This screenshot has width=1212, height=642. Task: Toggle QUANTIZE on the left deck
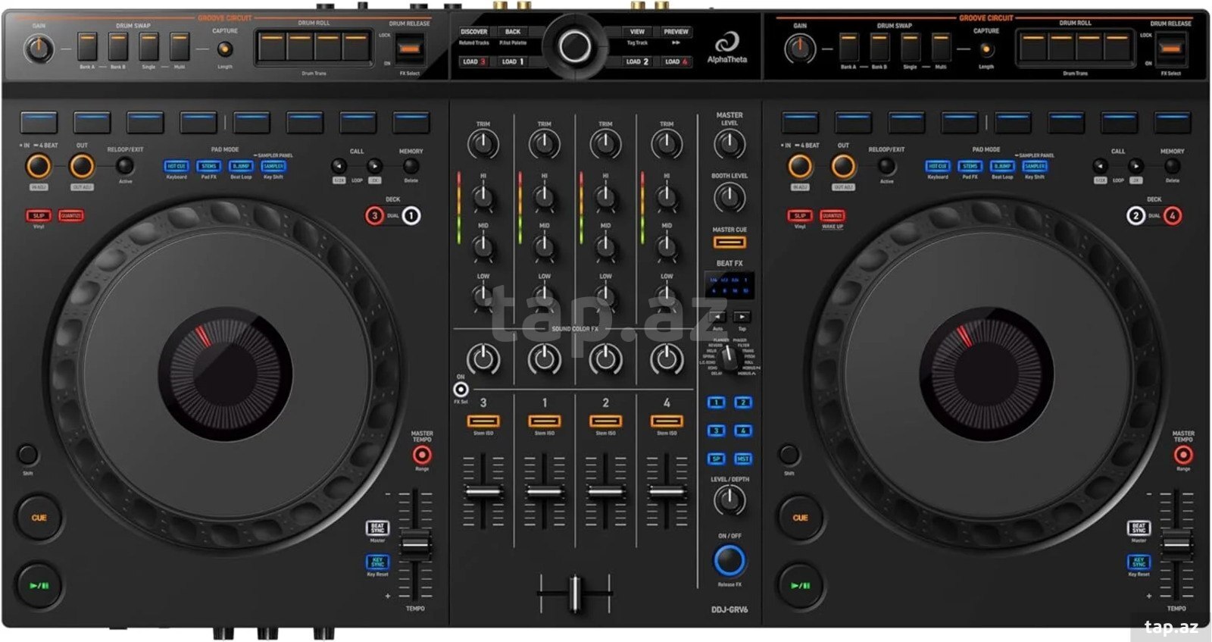pyautogui.click(x=71, y=216)
